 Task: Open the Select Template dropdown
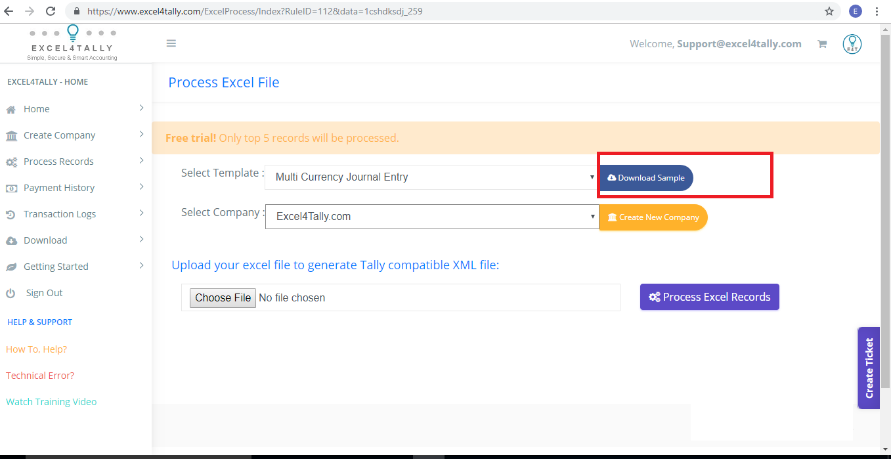coord(432,177)
